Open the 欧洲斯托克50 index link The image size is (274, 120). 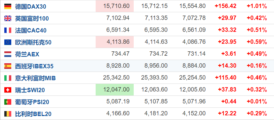[33, 42]
